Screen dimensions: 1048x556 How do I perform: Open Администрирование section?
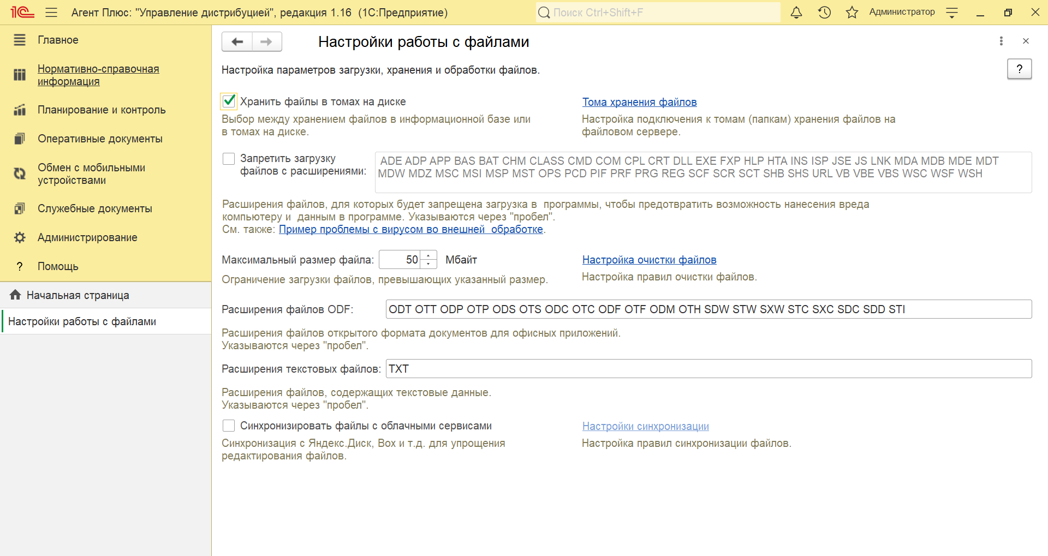click(87, 237)
